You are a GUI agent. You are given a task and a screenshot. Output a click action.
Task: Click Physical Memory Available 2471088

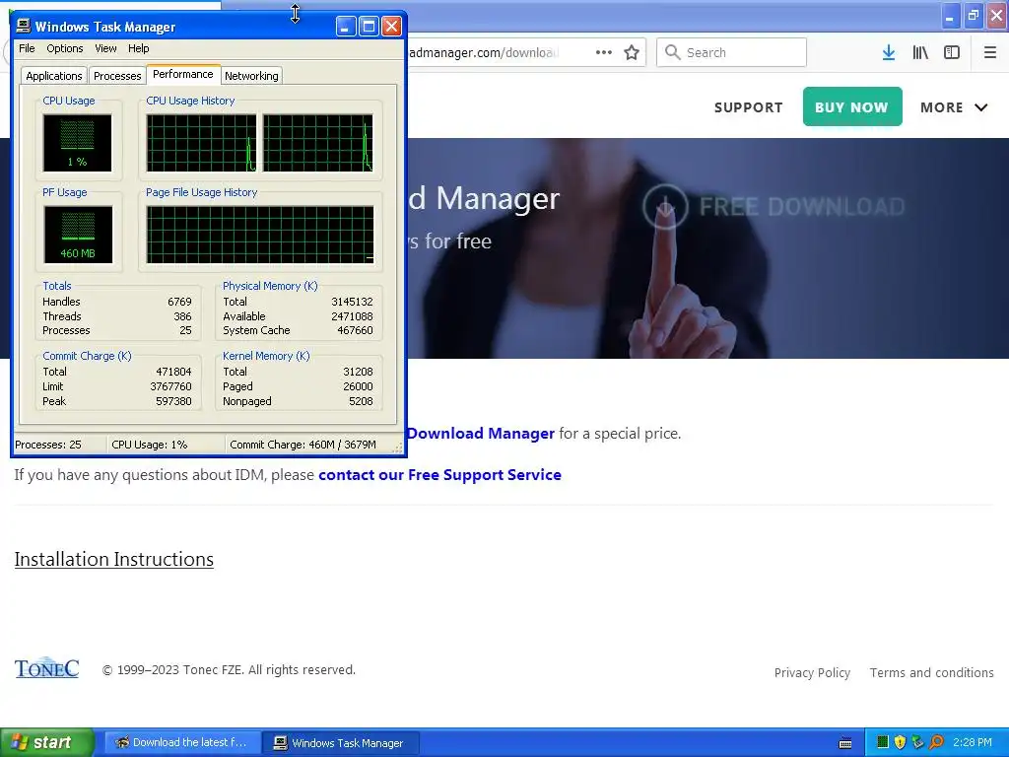point(352,316)
